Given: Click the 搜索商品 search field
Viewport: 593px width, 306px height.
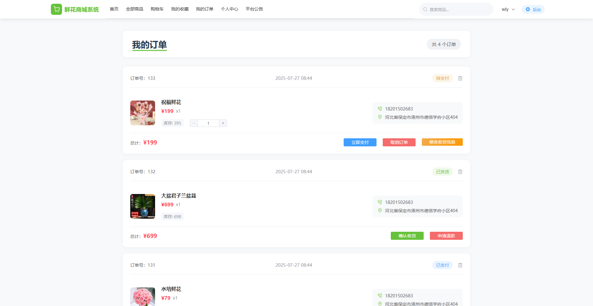Looking at the screenshot, I should tap(459, 10).
